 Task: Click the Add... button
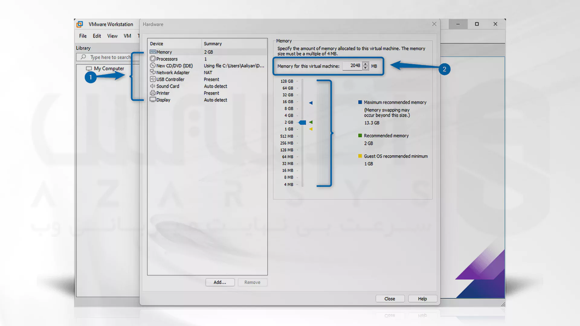pos(220,282)
